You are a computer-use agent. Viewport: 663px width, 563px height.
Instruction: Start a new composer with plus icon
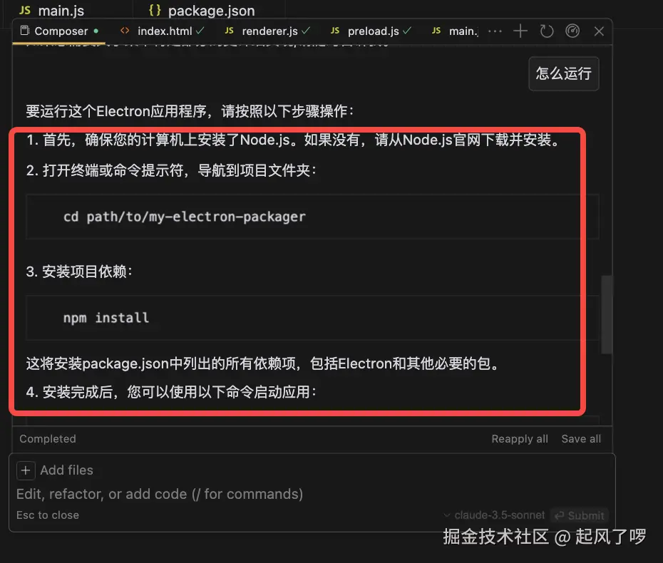[x=520, y=31]
